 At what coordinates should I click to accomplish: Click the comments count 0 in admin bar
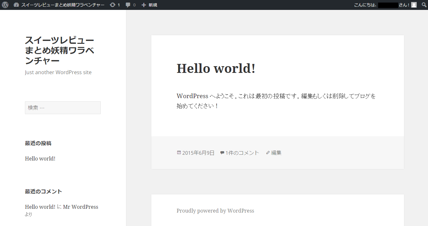(x=134, y=5)
